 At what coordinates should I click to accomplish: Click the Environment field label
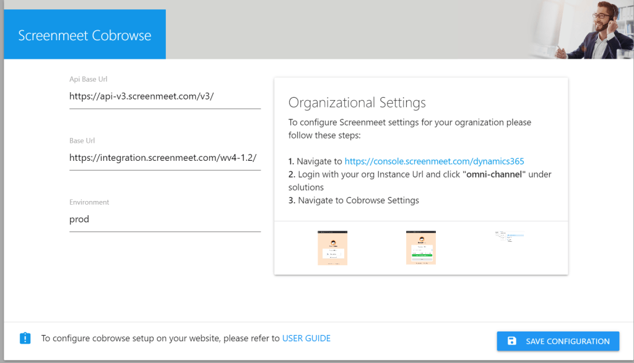[x=89, y=202]
